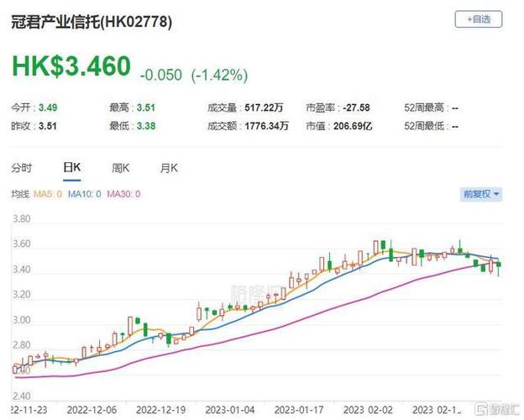This screenshot has width=524, height=420.
Task: Click the MA5 indicator label
Action: pos(48,194)
